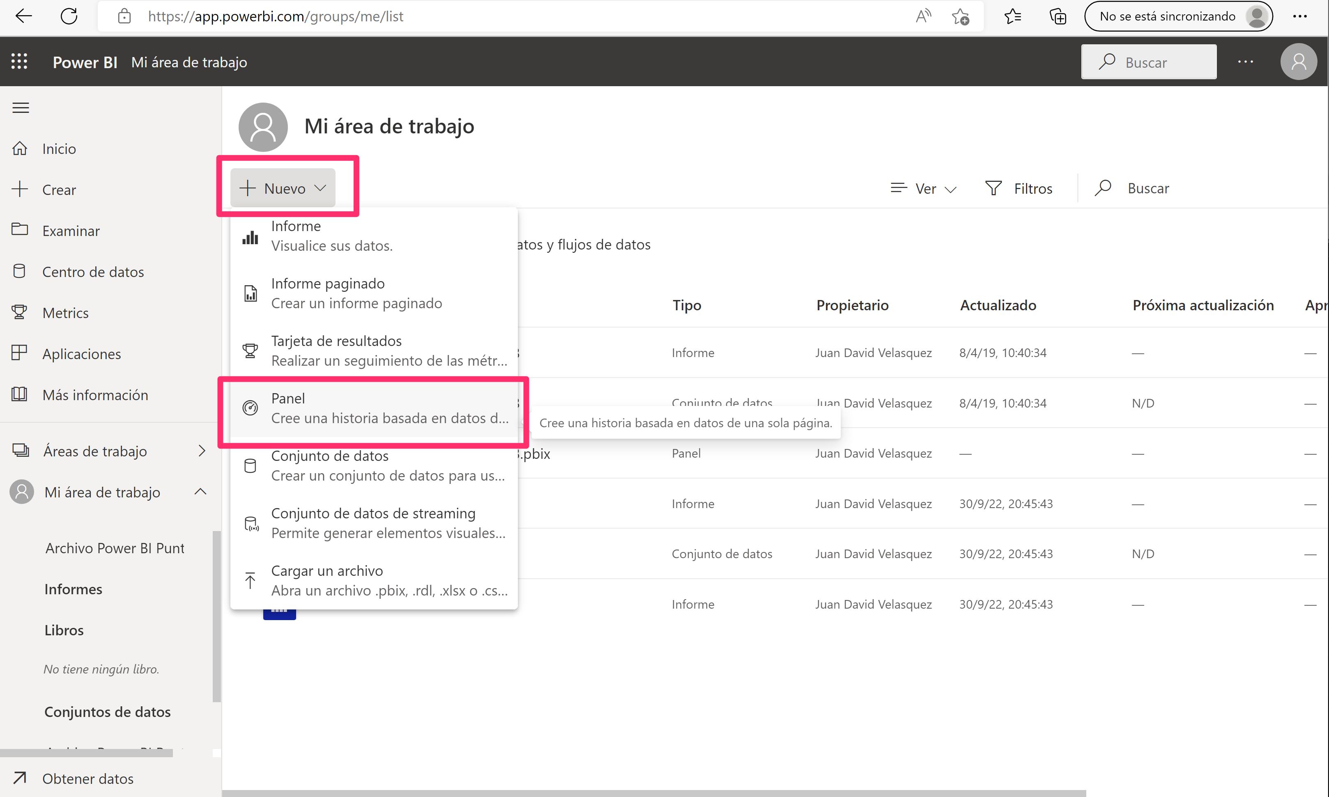
Task: Open Centro de datos cylinder icon
Action: (x=19, y=271)
